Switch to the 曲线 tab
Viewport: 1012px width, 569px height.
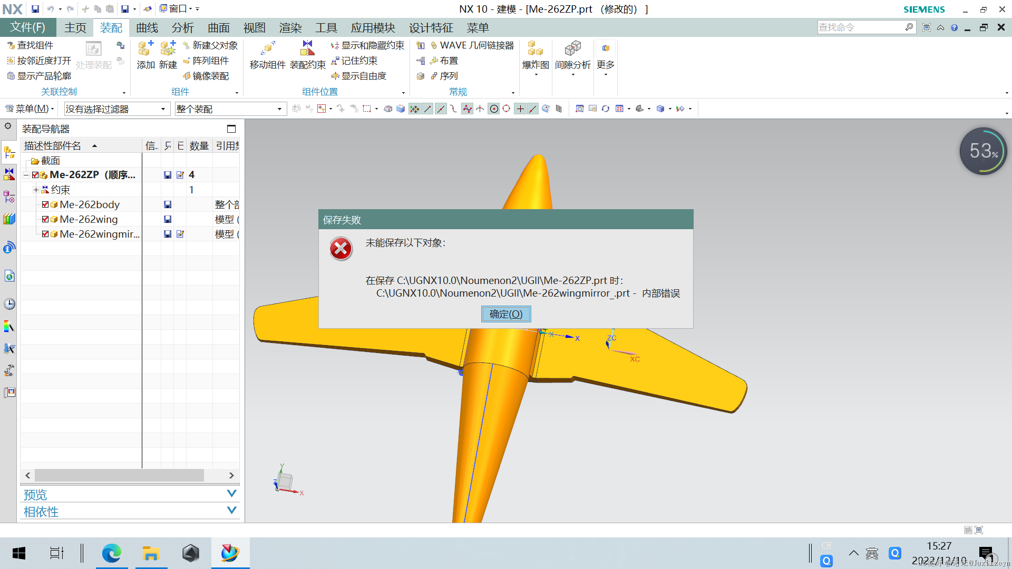pyautogui.click(x=147, y=27)
